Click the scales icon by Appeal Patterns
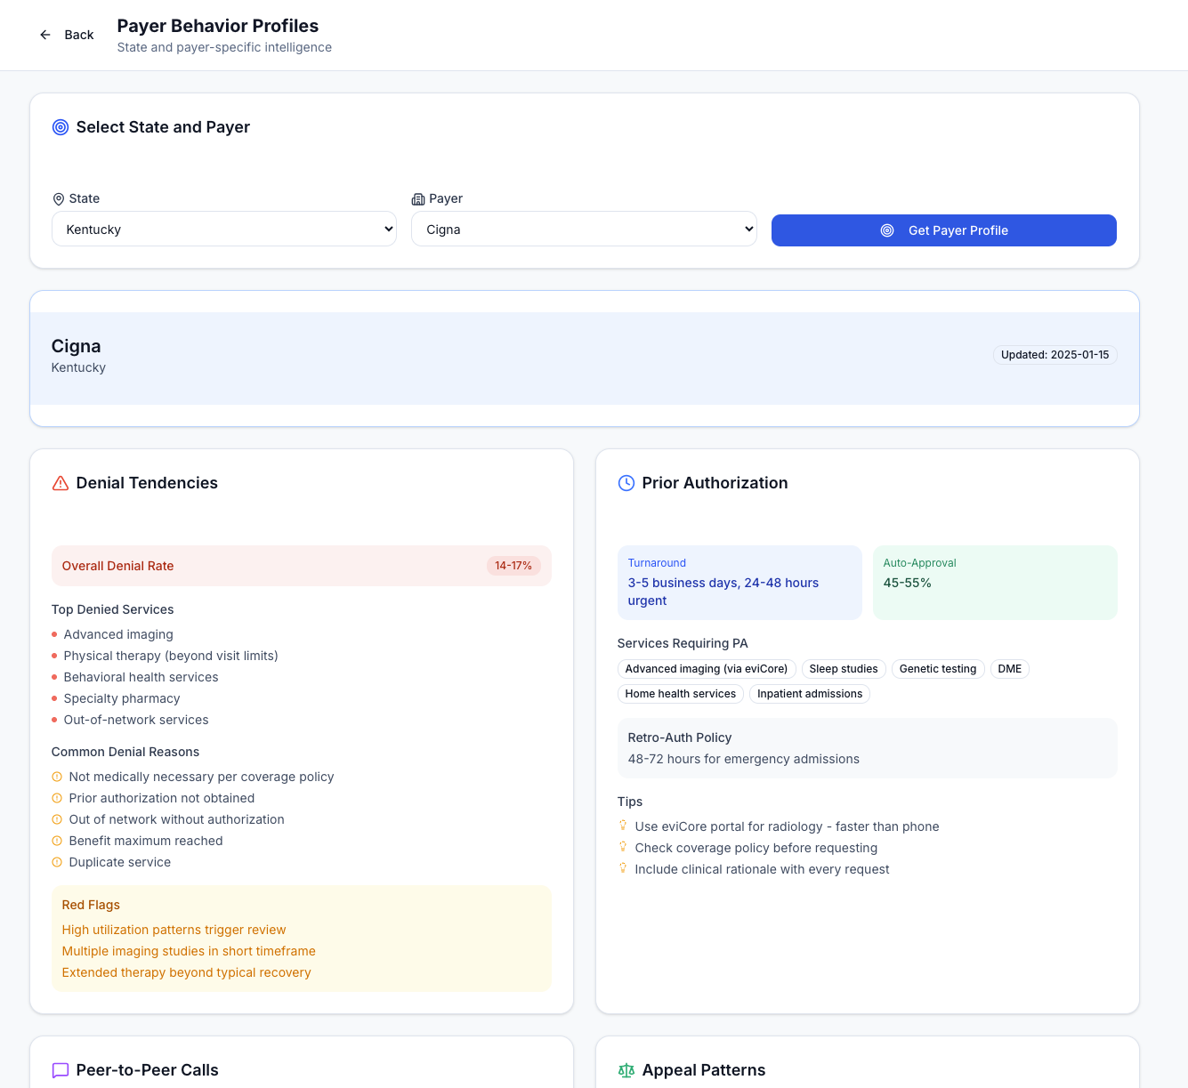This screenshot has height=1088, width=1188. tap(626, 1070)
